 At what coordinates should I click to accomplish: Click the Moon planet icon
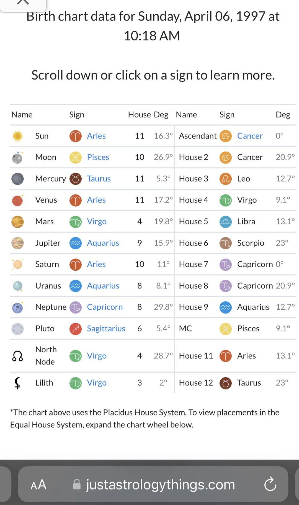point(17,157)
